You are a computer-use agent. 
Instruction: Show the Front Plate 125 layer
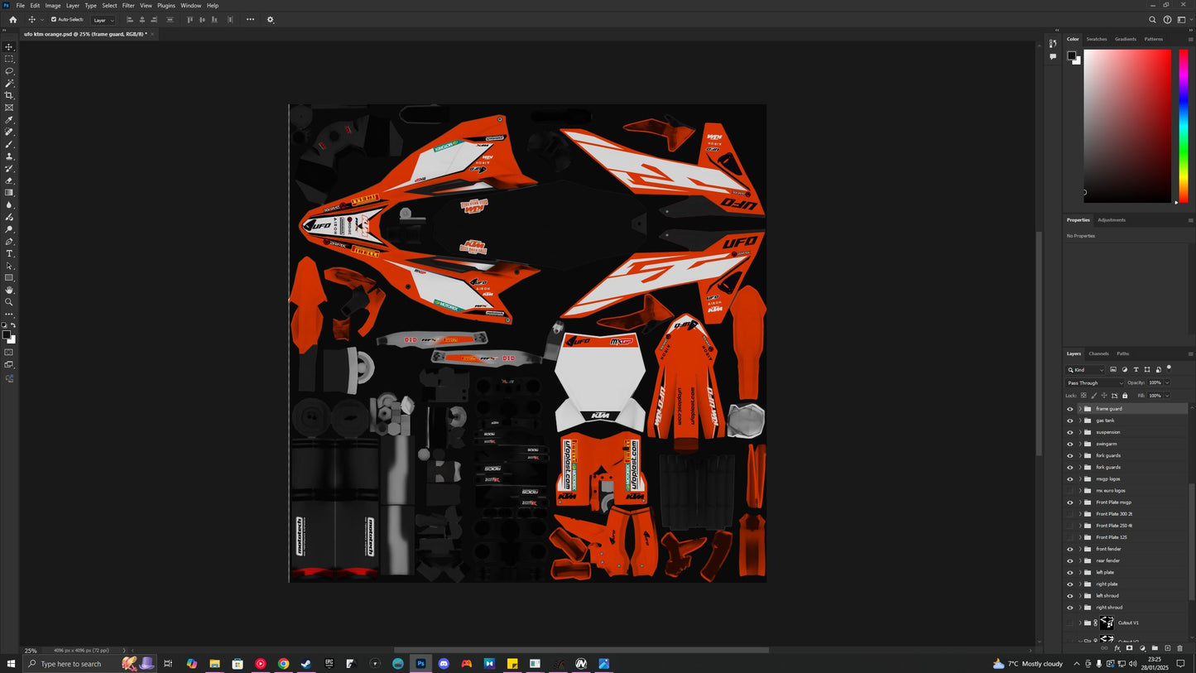click(1069, 537)
